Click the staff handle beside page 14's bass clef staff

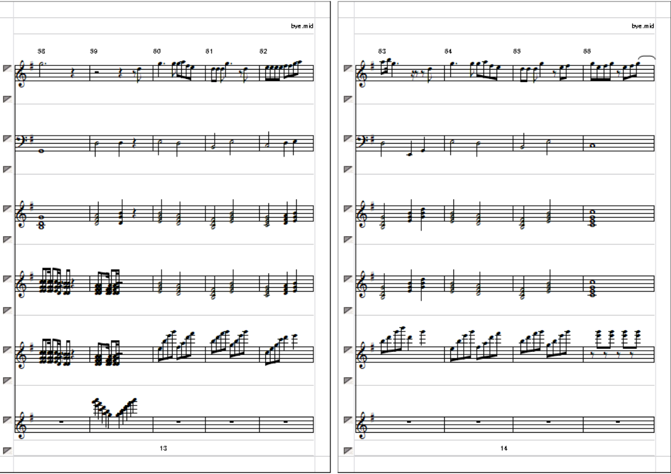(348, 139)
